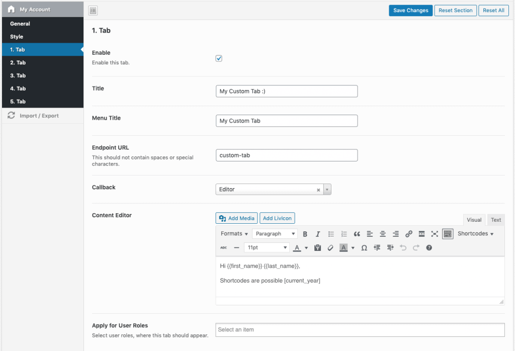The image size is (515, 351).
Task: Insert a blockquote in the content editor
Action: (x=357, y=234)
